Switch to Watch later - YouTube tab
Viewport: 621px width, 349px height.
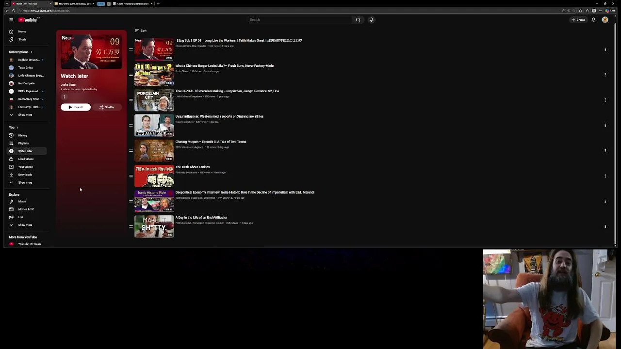[32, 3]
